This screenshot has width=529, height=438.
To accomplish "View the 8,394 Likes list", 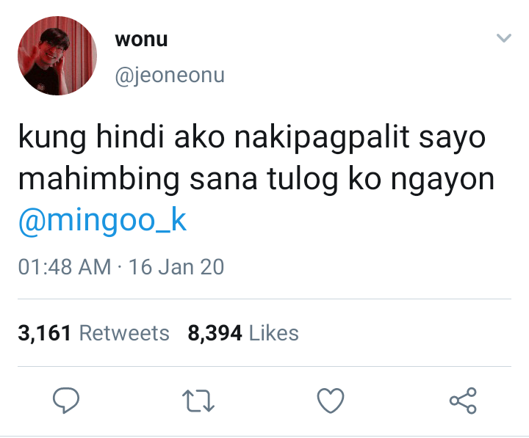I will tap(243, 333).
